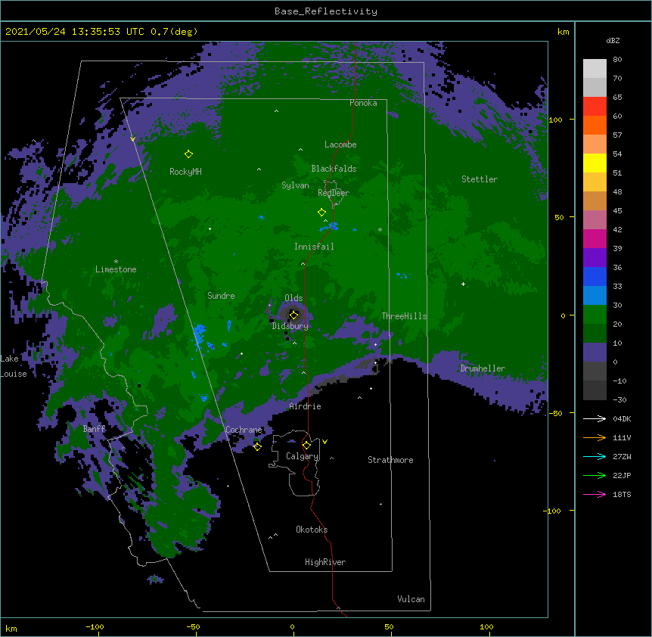Screen dimensions: 652x637
Task: Select the green 22JP arrow legend
Action: [x=595, y=475]
